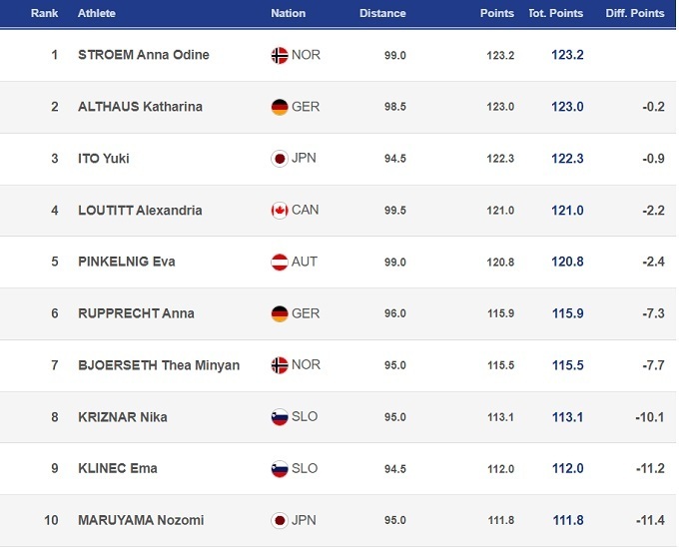Click Norway flag beside BJOERSETH Thea Minyan
The width and height of the screenshot is (679, 547).
coord(280,365)
